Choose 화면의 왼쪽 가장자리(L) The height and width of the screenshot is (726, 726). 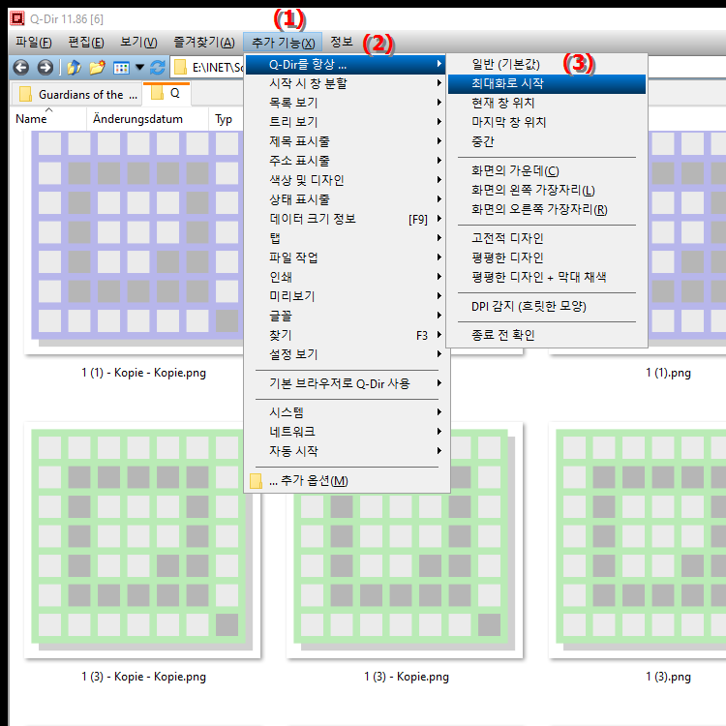point(546,191)
